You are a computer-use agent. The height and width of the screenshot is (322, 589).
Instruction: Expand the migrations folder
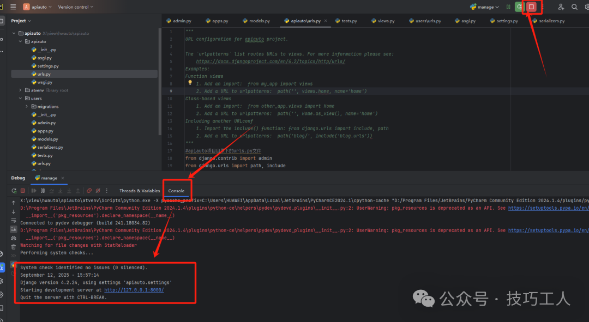(27, 106)
